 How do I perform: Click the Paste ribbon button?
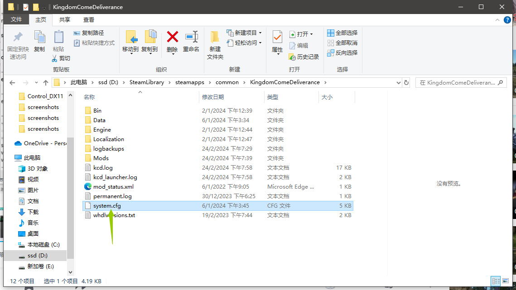(58, 42)
